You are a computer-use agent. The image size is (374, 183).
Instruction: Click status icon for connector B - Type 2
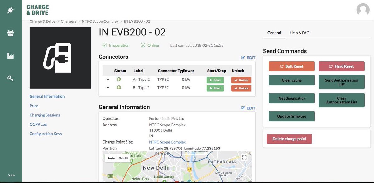point(119,88)
